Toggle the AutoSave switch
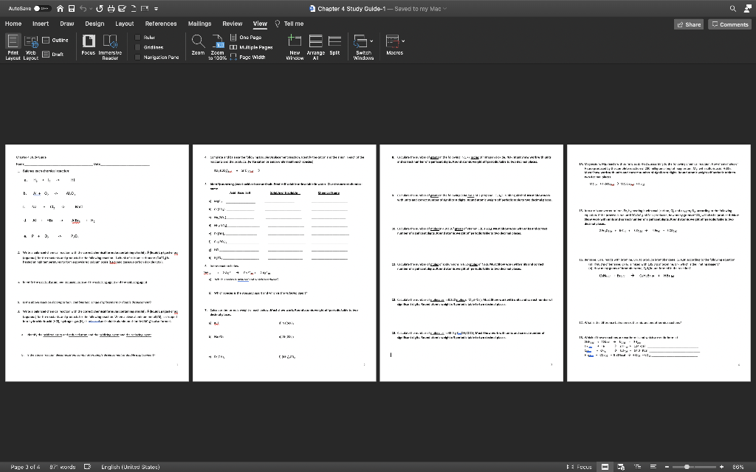Screen dimensions: 756x472 42,9
